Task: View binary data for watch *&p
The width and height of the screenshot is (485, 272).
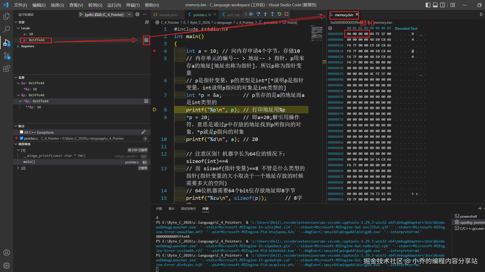Action: (x=146, y=101)
